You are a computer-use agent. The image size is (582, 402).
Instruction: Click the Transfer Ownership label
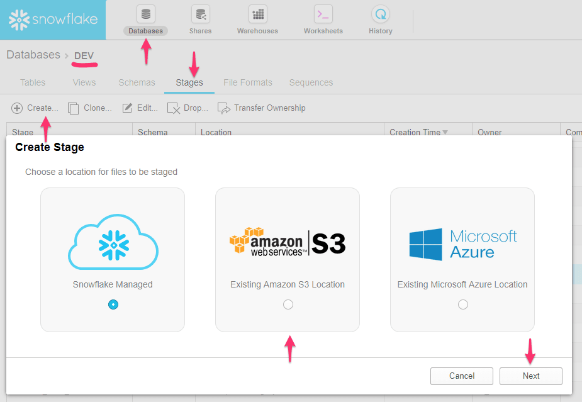click(x=270, y=108)
